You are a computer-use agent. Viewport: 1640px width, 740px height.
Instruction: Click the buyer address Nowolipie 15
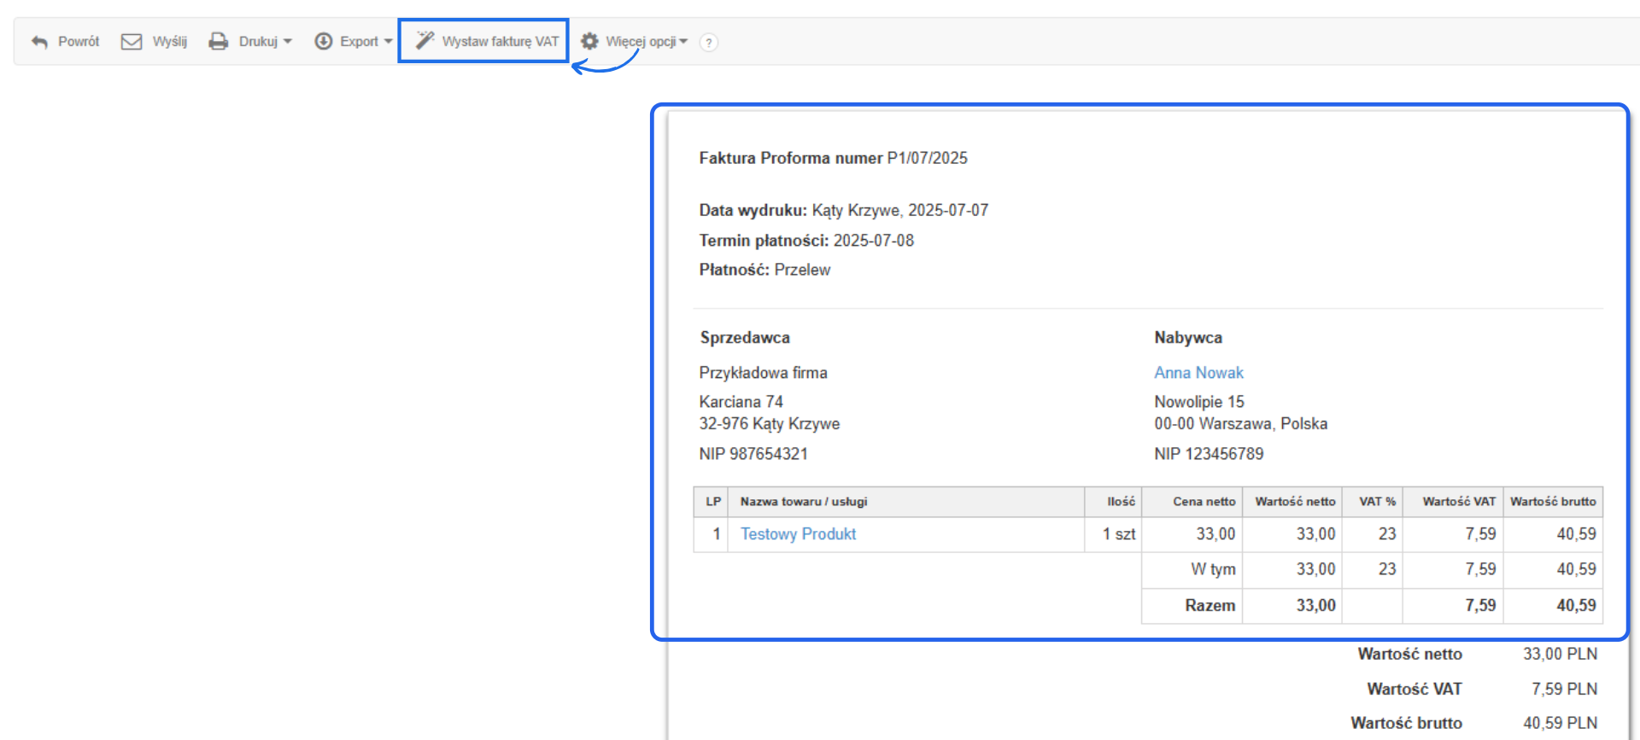pos(1199,402)
